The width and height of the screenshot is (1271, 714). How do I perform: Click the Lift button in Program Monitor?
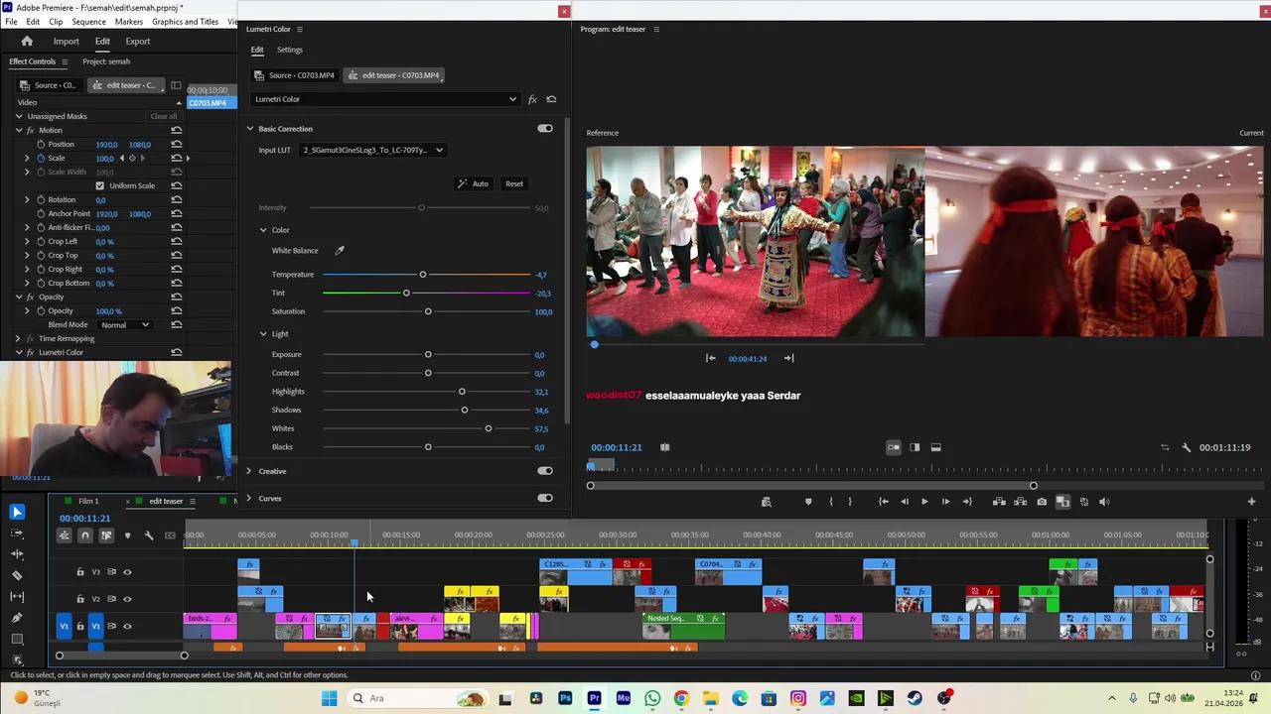pyautogui.click(x=999, y=502)
